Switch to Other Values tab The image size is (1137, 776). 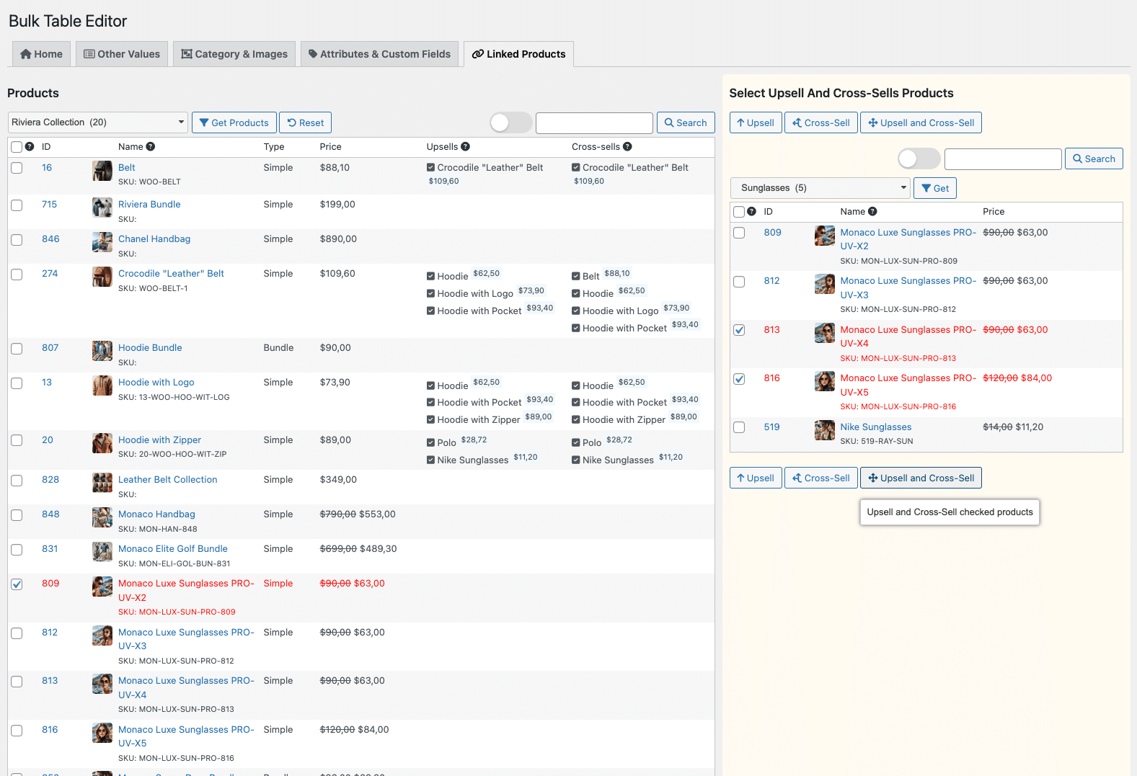click(122, 54)
